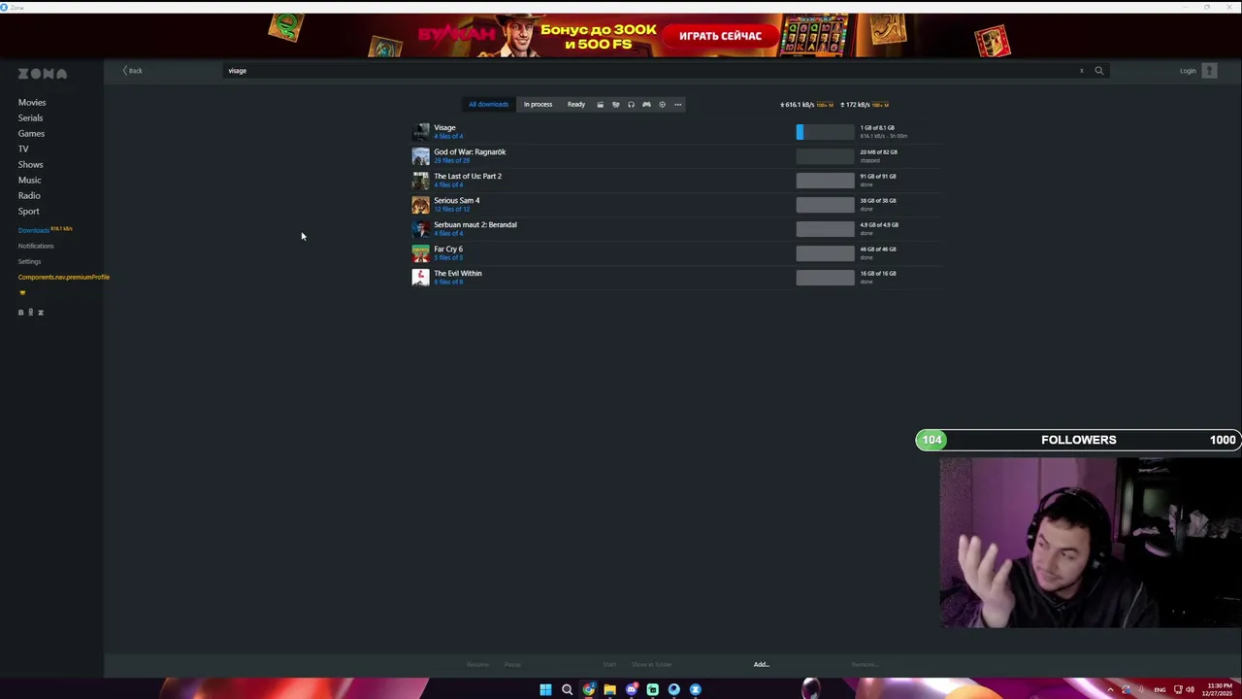
Task: Open Settings in the sidebar
Action: (29, 262)
